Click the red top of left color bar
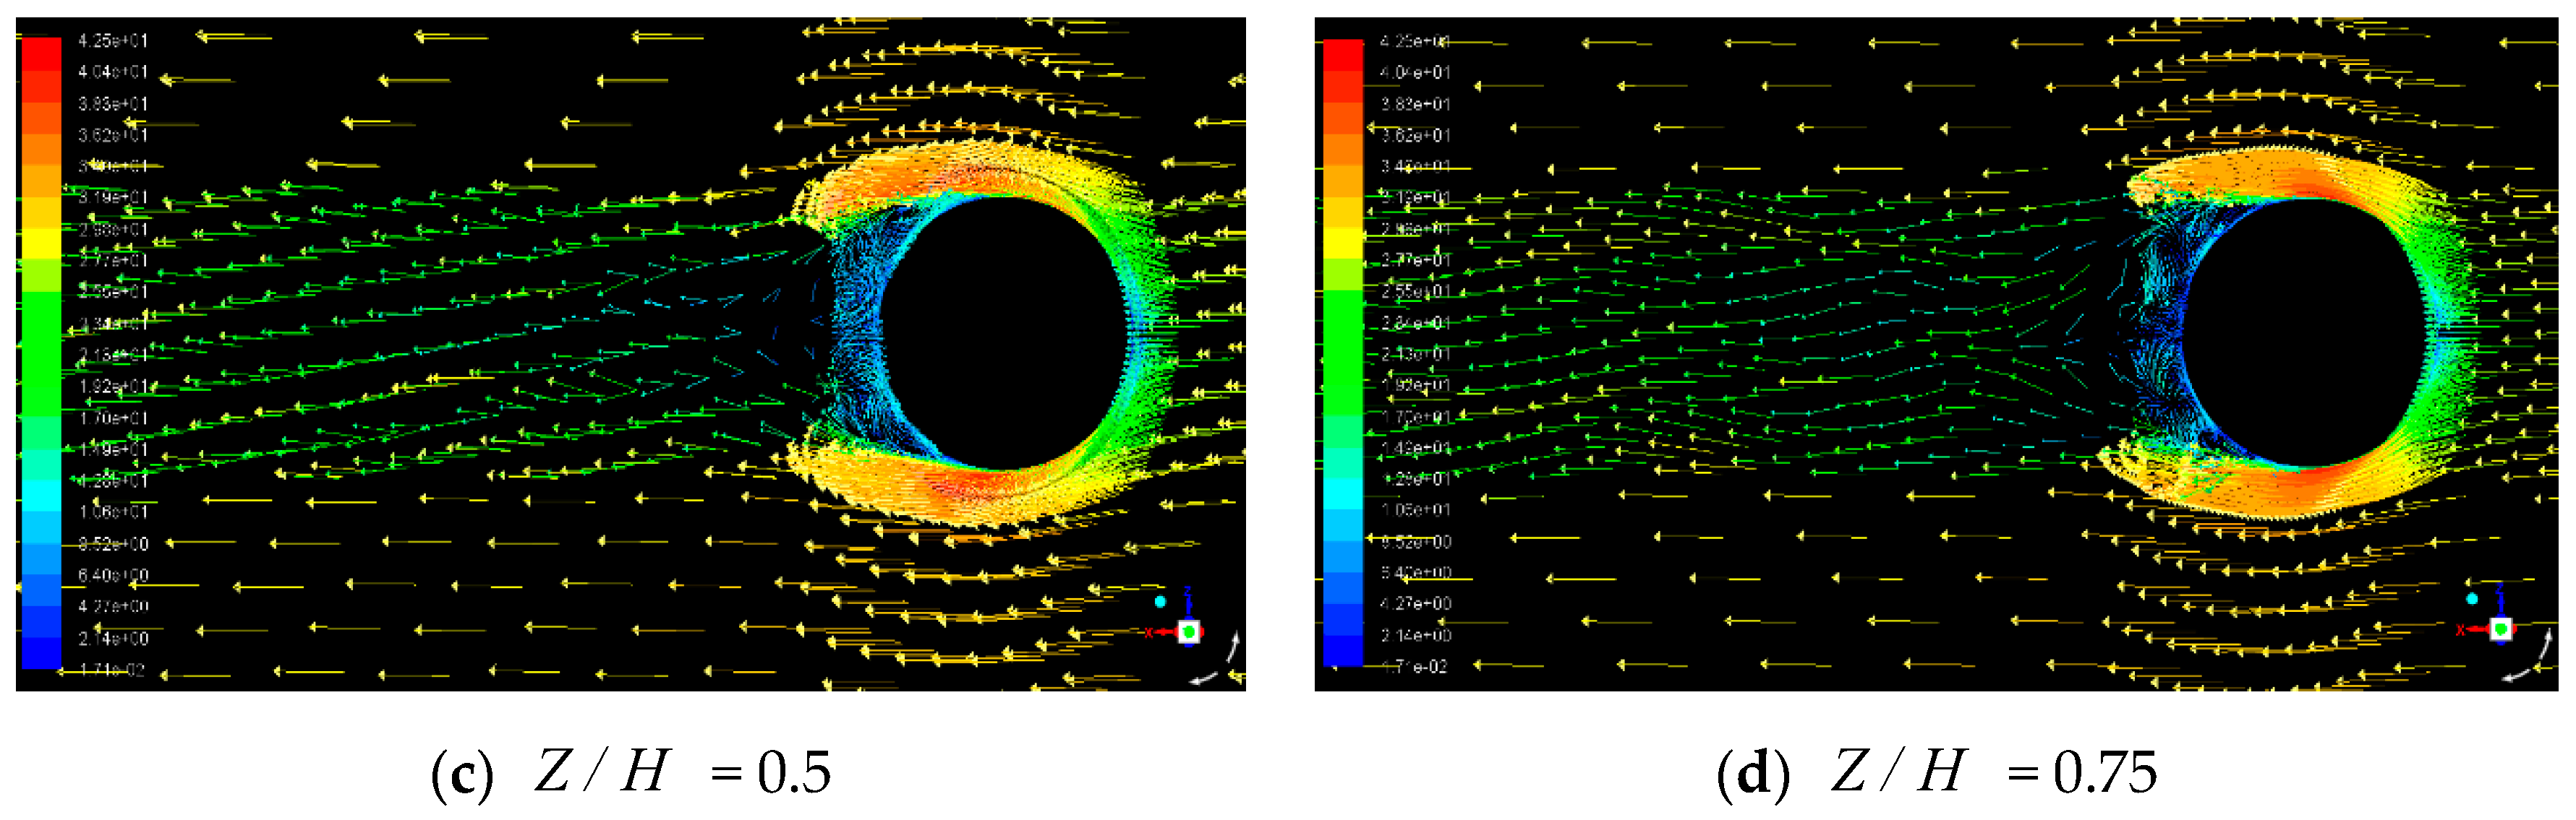This screenshot has width=2576, height=820. [x=41, y=54]
